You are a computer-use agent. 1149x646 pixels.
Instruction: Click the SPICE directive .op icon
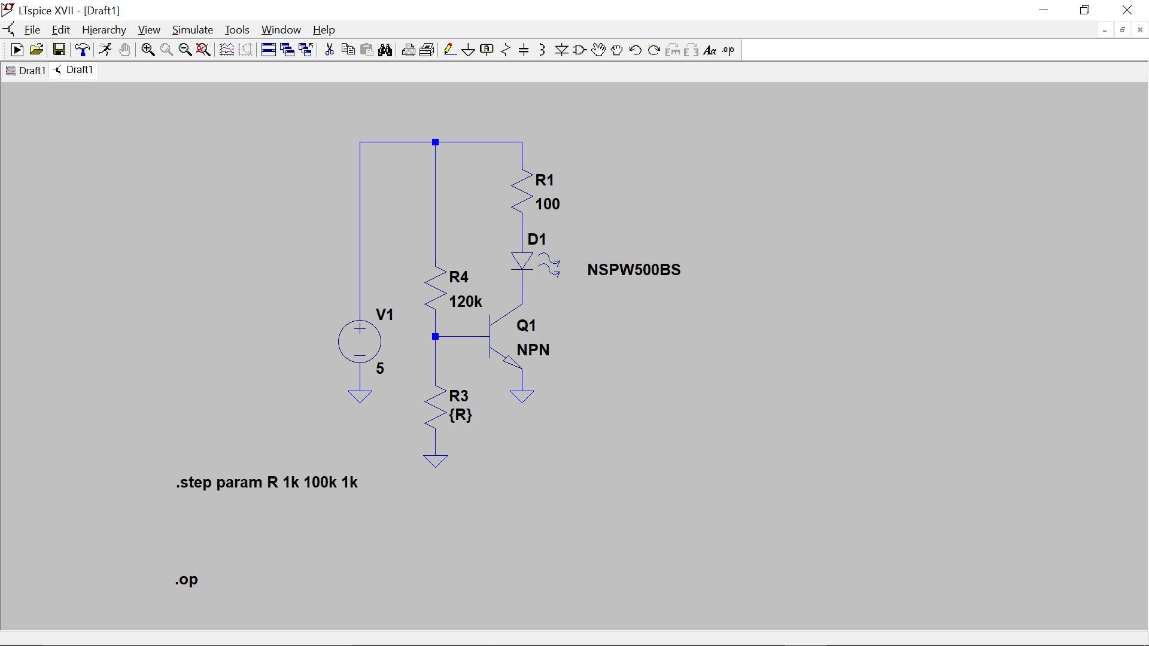click(x=728, y=50)
